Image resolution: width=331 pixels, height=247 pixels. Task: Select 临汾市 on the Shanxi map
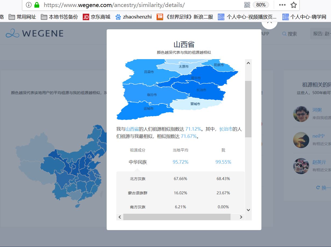point(152,95)
